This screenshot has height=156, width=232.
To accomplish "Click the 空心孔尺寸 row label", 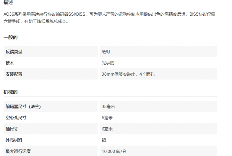I will point(16,118).
